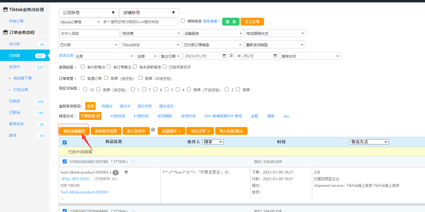
Task: Expand the 高级搜索 options
Action: [212, 21]
